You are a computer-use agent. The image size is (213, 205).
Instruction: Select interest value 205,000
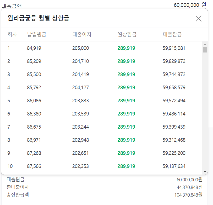[80, 48]
